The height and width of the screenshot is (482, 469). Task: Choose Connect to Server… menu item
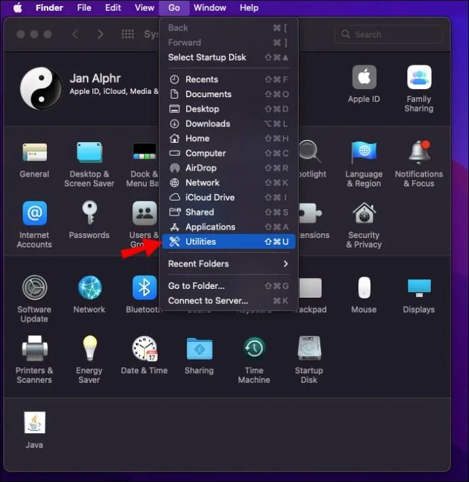point(228,300)
